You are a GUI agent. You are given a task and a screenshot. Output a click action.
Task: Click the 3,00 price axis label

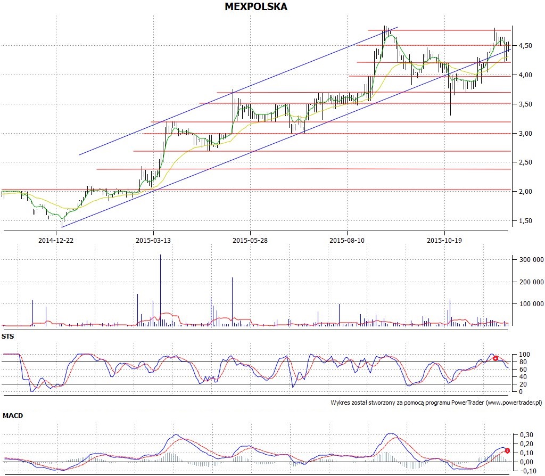pyautogui.click(x=525, y=133)
